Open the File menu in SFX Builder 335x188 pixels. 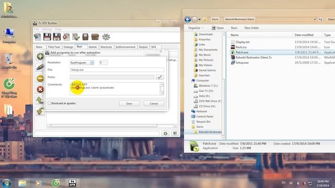tap(37, 29)
